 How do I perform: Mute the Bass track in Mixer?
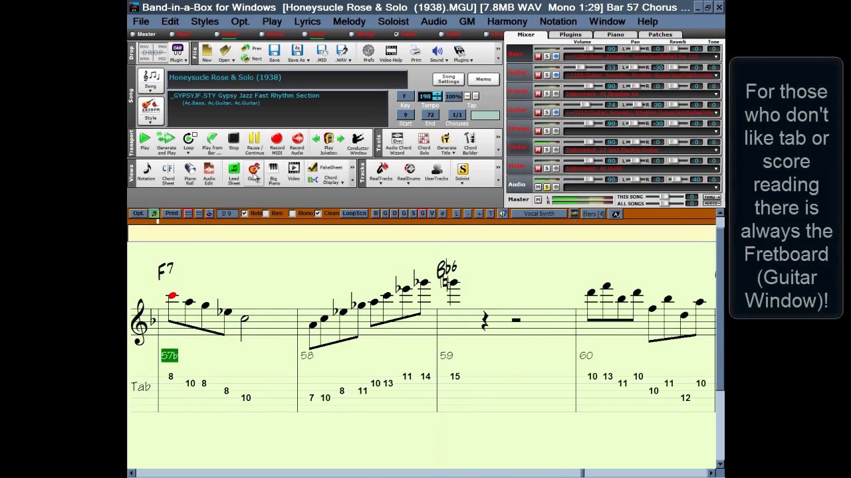pos(538,56)
